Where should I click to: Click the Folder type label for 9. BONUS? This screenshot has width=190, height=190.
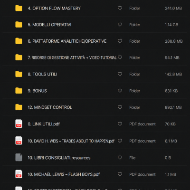coord(134,91)
